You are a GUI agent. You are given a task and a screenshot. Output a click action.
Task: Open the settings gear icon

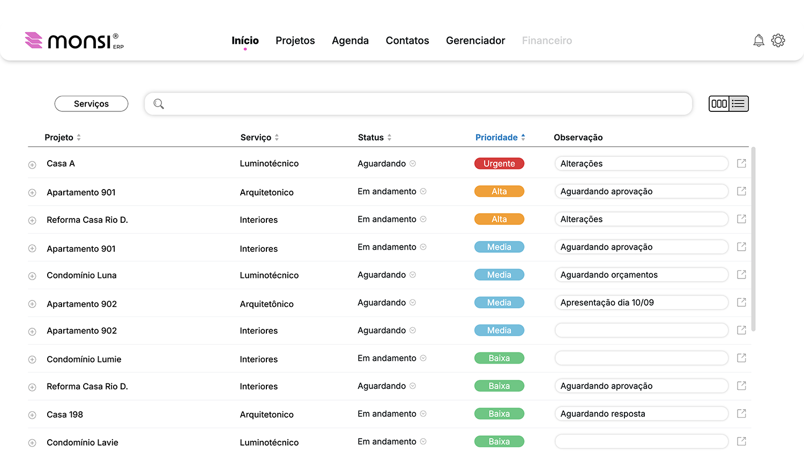tap(778, 41)
